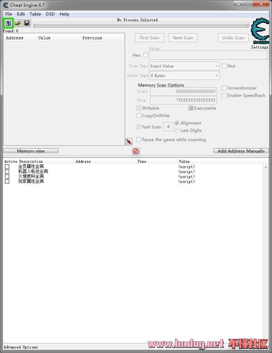Click the scan progress bar

click(141, 25)
